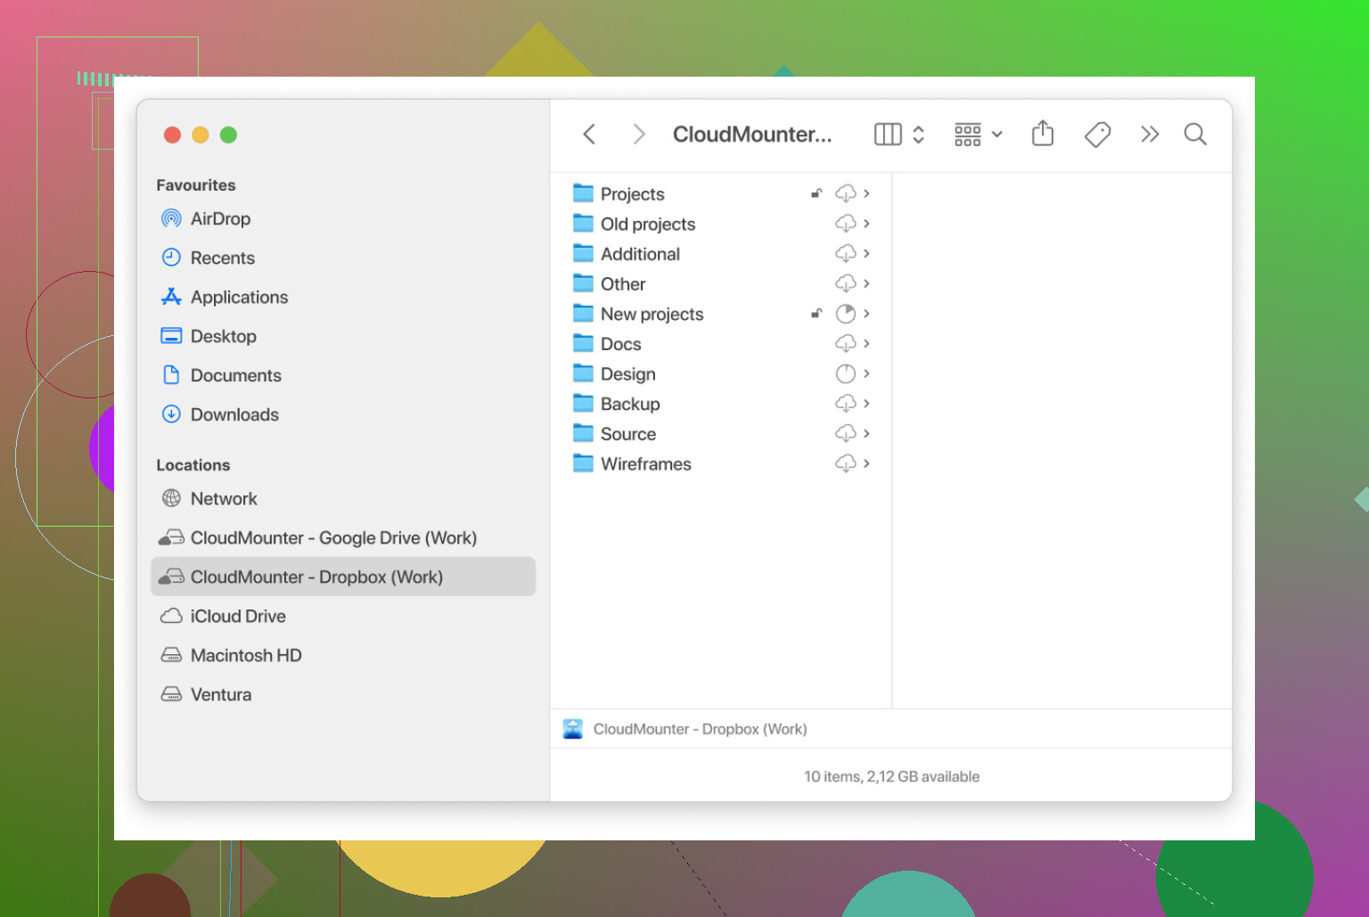Open iCloud Drive in the sidebar
Screen dimensions: 1369x917
tap(343, 616)
